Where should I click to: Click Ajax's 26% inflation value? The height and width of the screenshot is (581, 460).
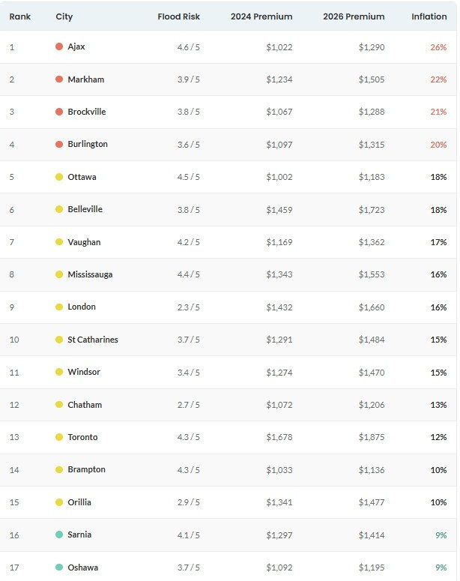pyautogui.click(x=438, y=47)
